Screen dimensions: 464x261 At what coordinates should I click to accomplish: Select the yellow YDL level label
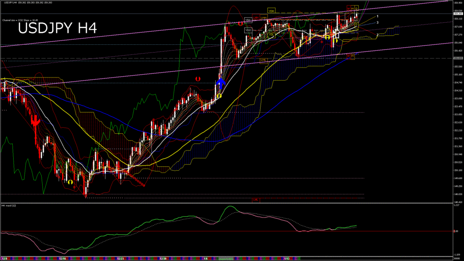[271, 34]
